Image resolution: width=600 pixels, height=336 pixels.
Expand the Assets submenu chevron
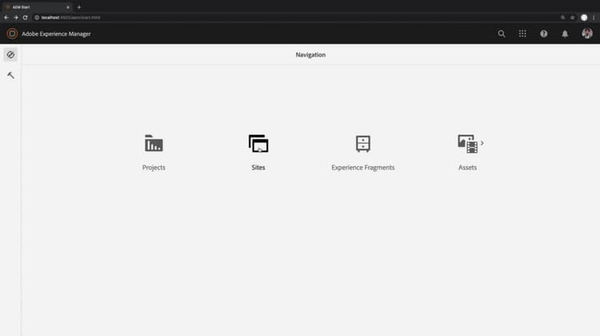(x=482, y=143)
